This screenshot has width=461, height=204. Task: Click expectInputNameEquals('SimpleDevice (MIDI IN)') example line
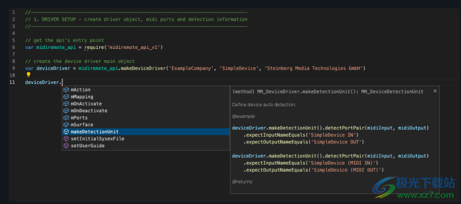311,163
